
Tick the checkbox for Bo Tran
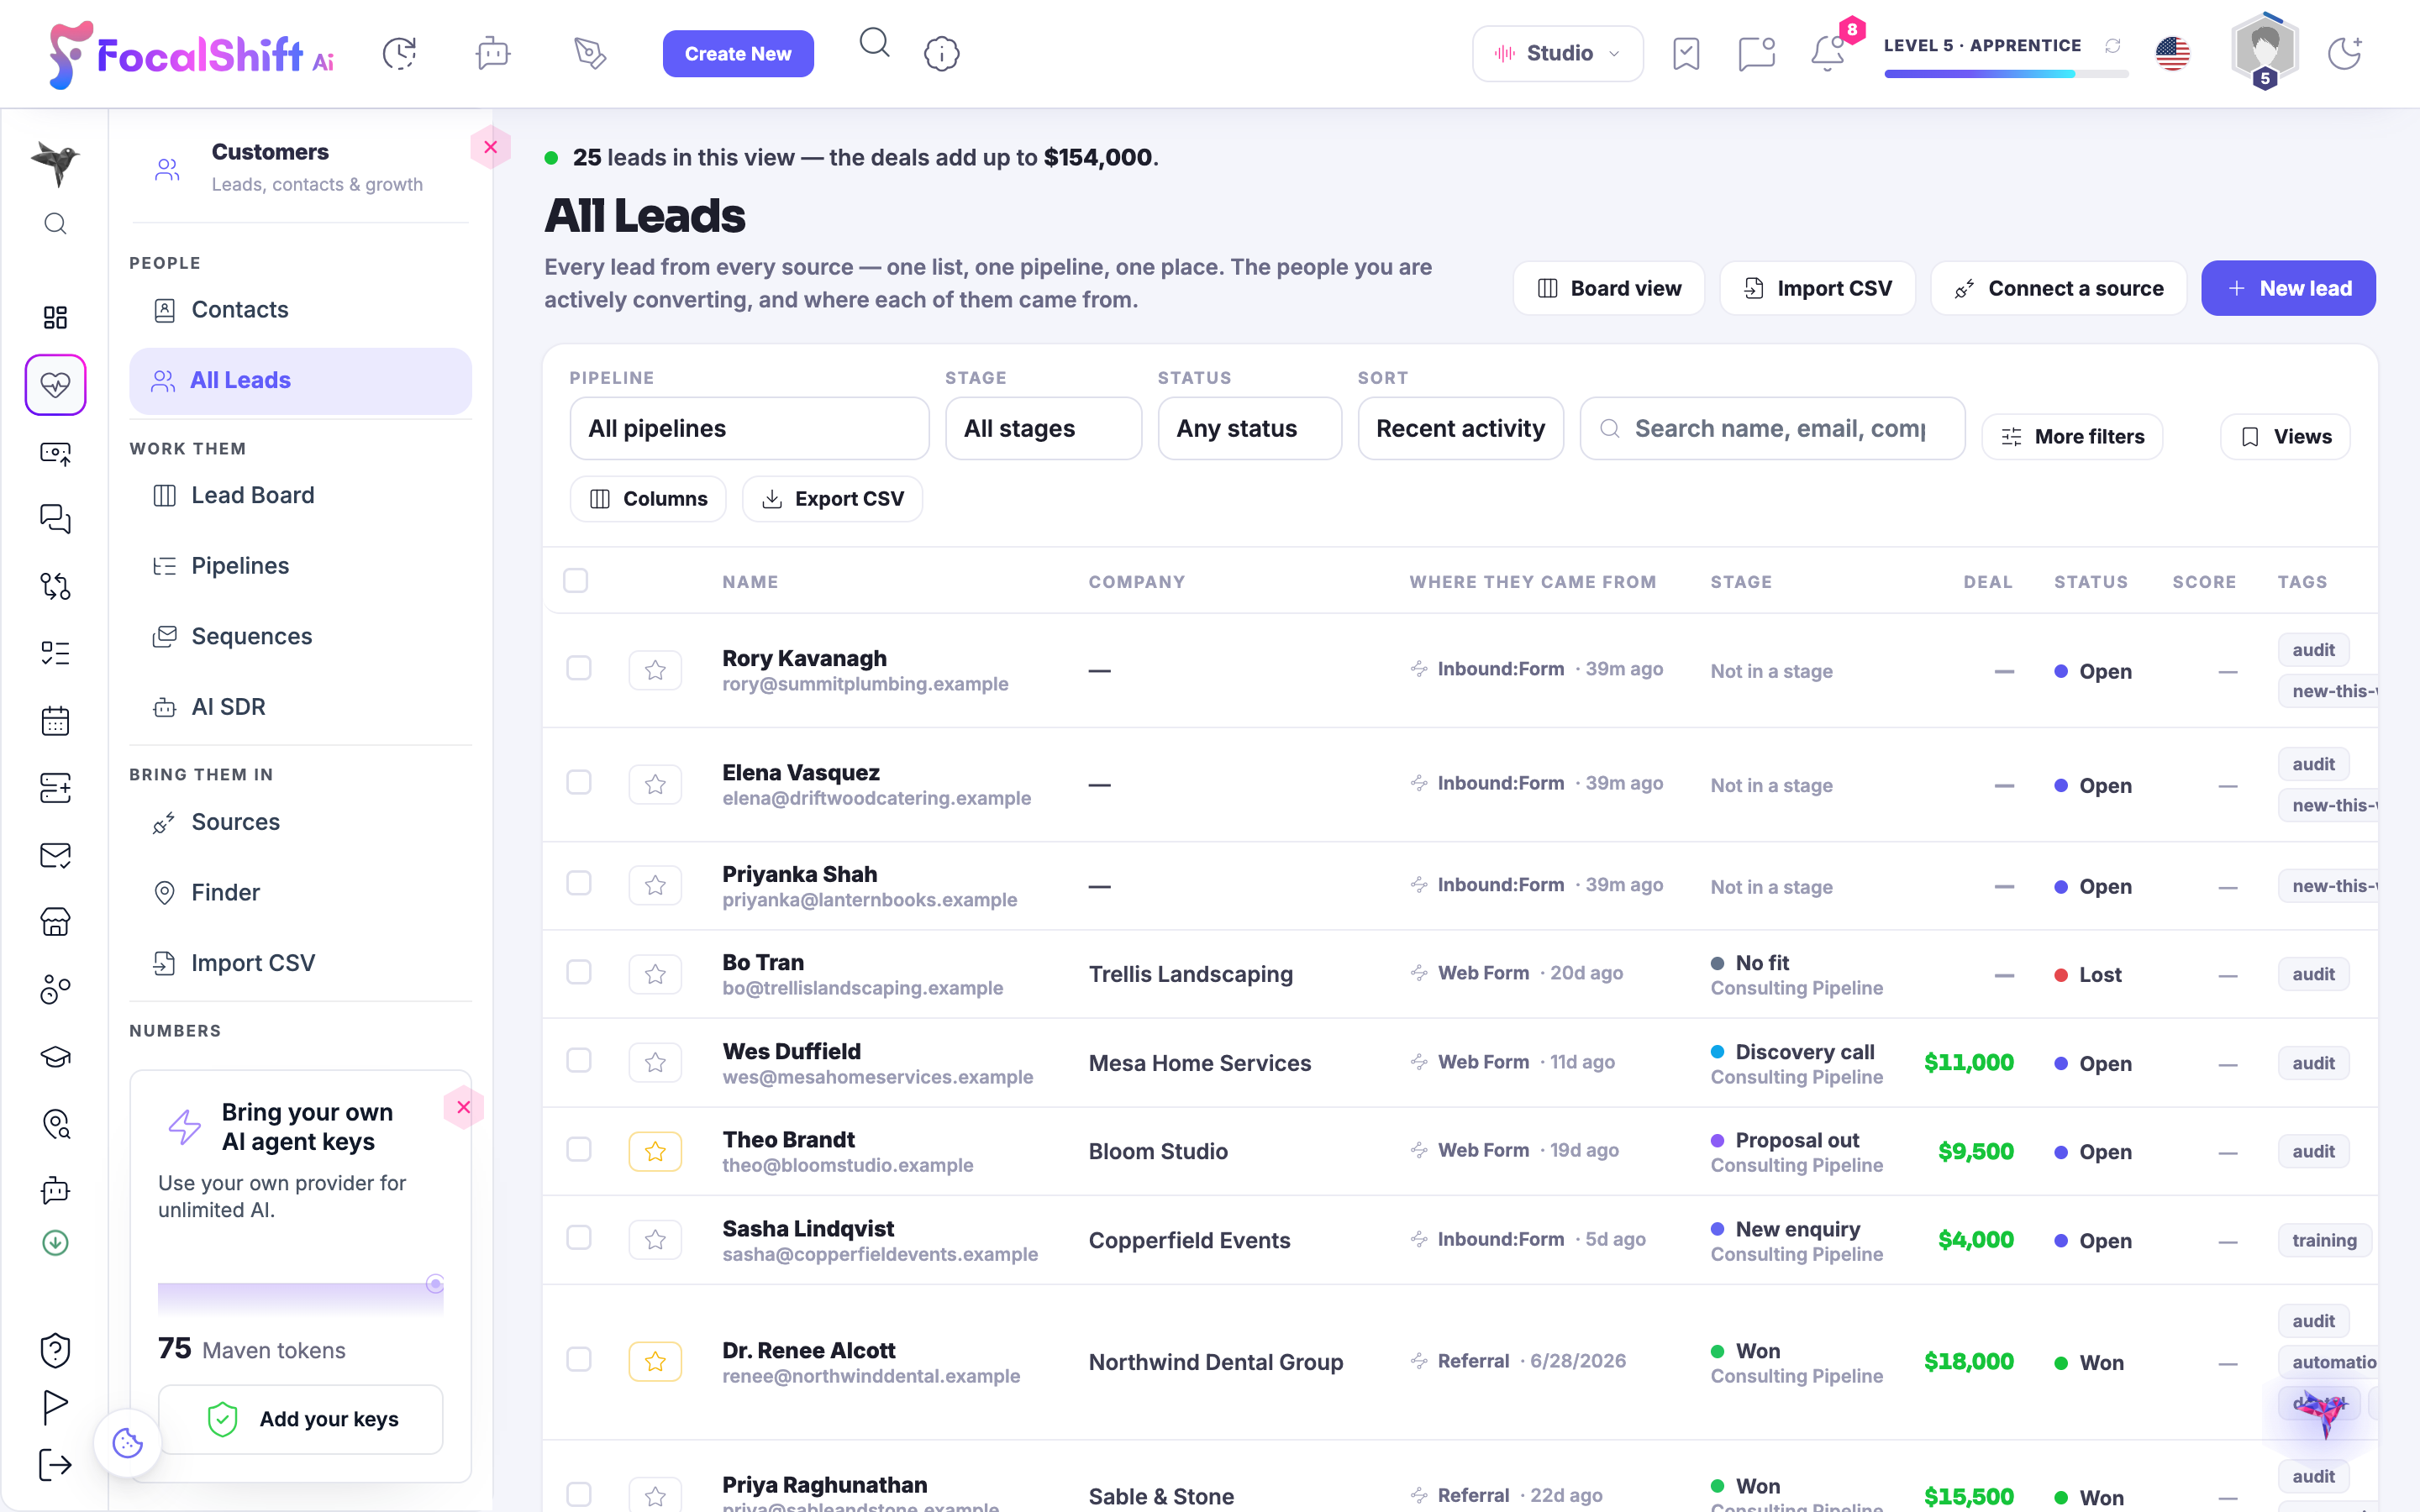[578, 972]
